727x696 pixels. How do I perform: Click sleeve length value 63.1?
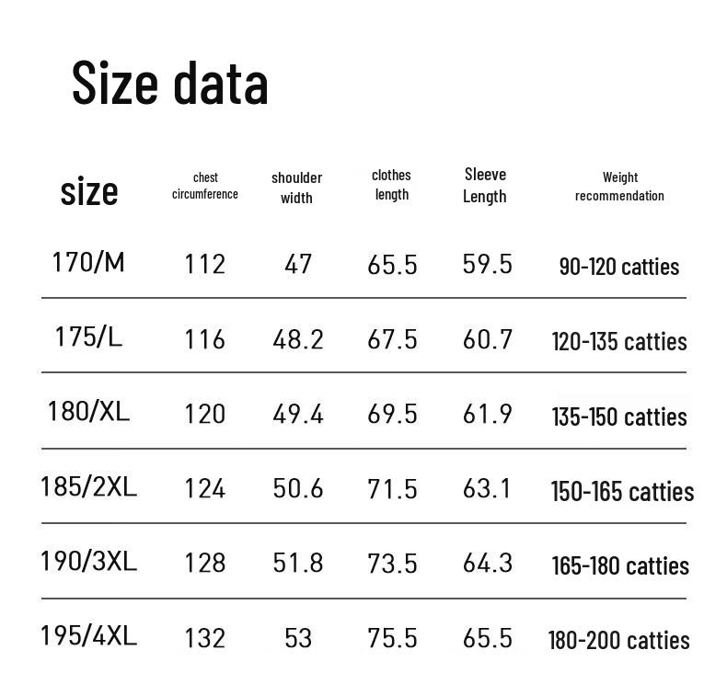pyautogui.click(x=487, y=488)
